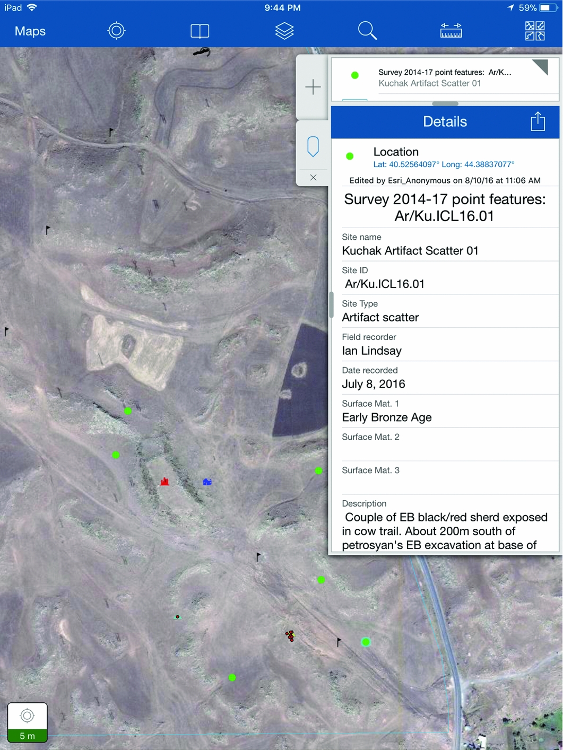
Task: Tap the search magnifier icon
Action: [367, 31]
